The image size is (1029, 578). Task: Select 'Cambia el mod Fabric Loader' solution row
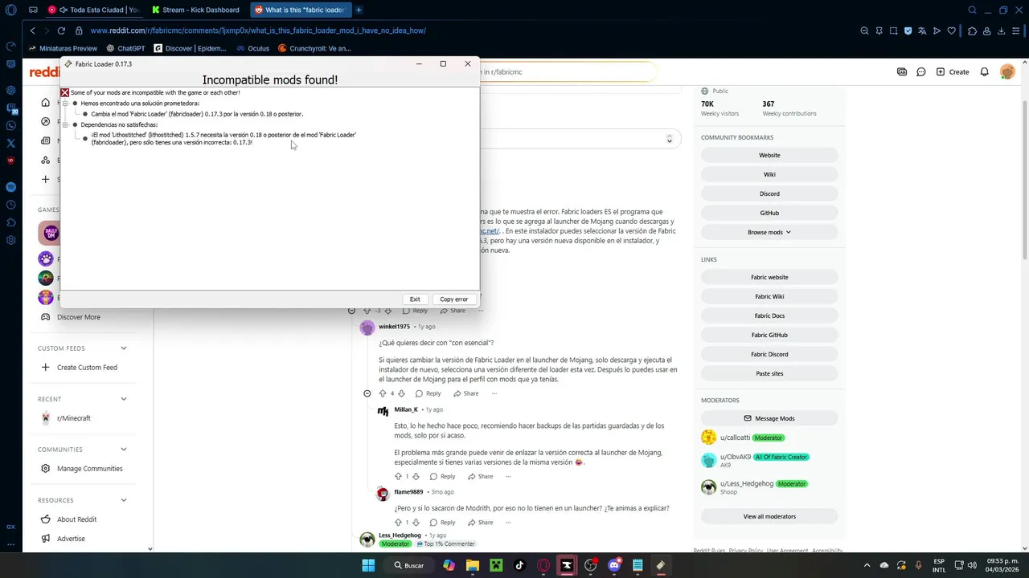tap(197, 114)
